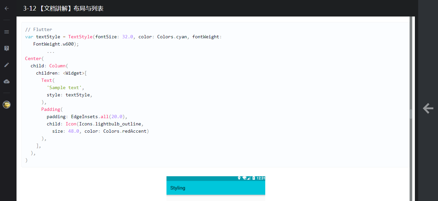Open the notes pencil icon
Screen dimensions: 438x201
click(7, 65)
